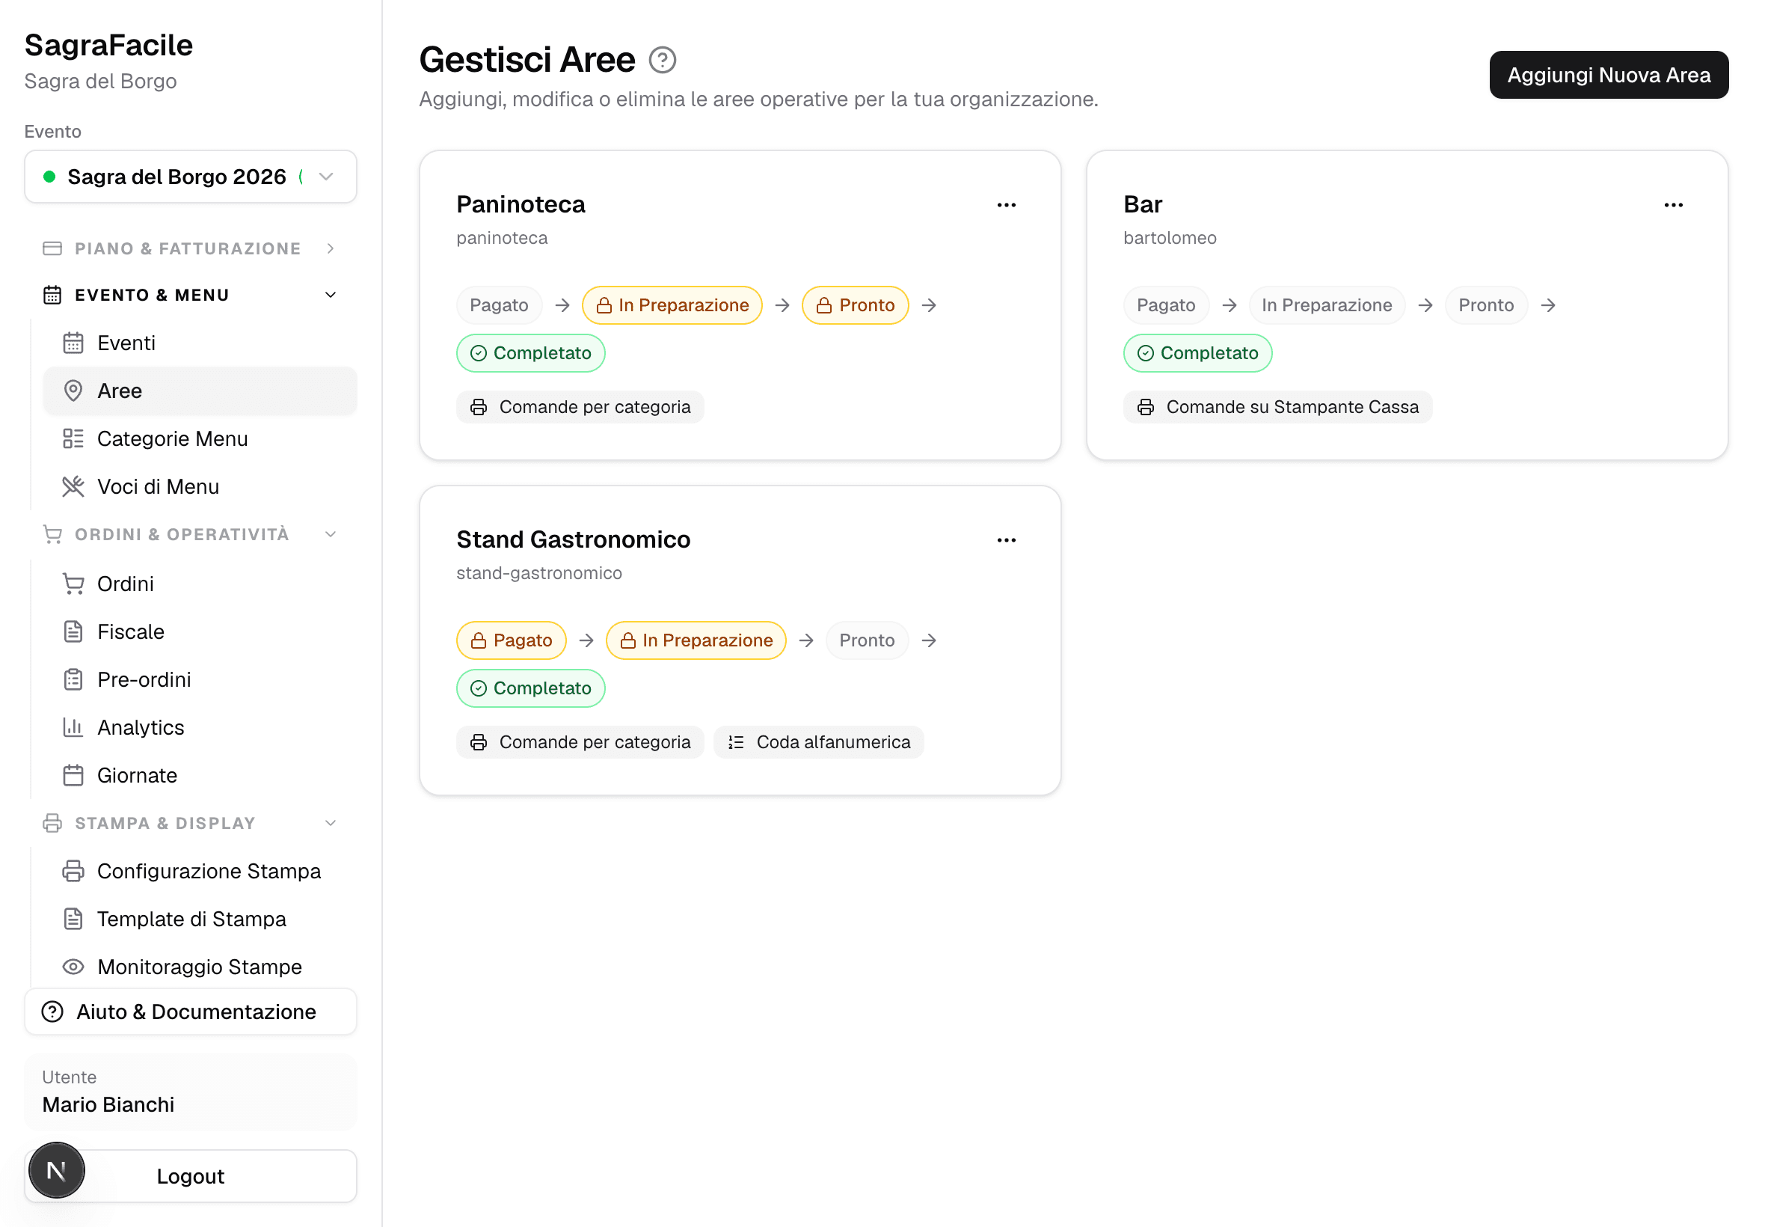Open the Sagra del Borgo 2026 event dropdown

click(191, 177)
